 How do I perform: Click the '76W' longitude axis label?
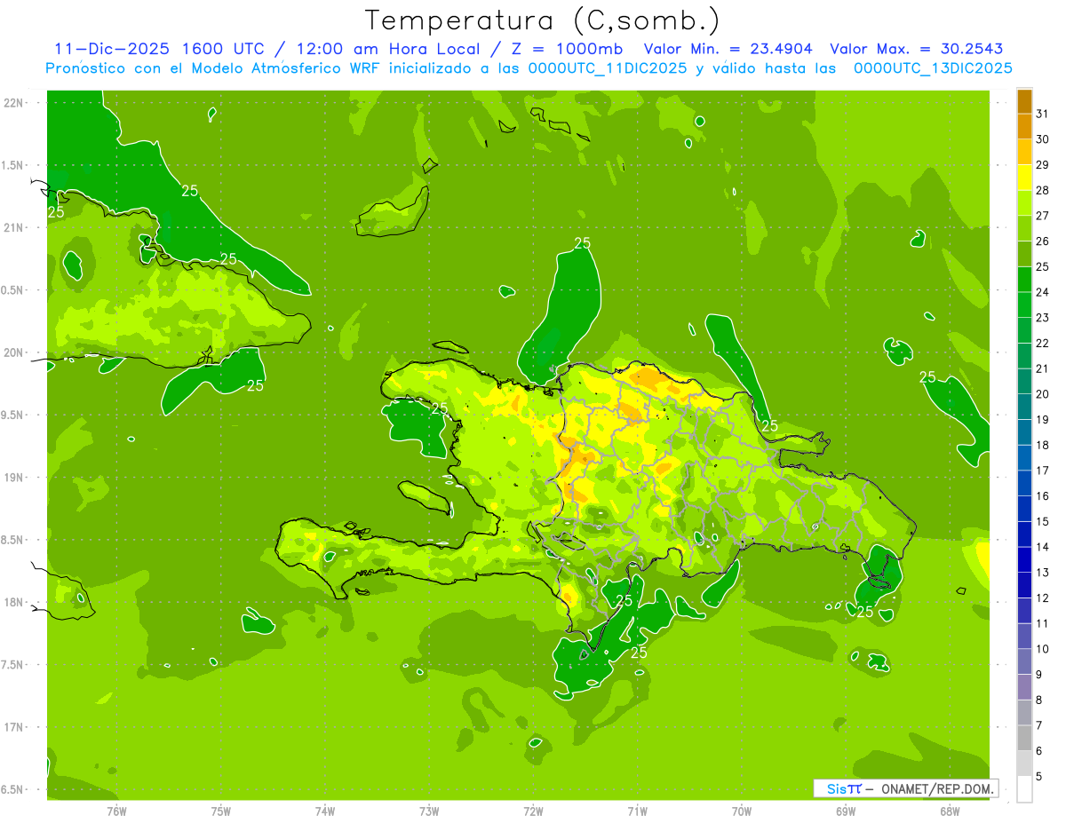116,811
